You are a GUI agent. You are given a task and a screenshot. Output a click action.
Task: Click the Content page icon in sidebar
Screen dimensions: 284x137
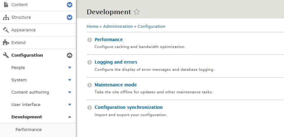click(x=6, y=5)
